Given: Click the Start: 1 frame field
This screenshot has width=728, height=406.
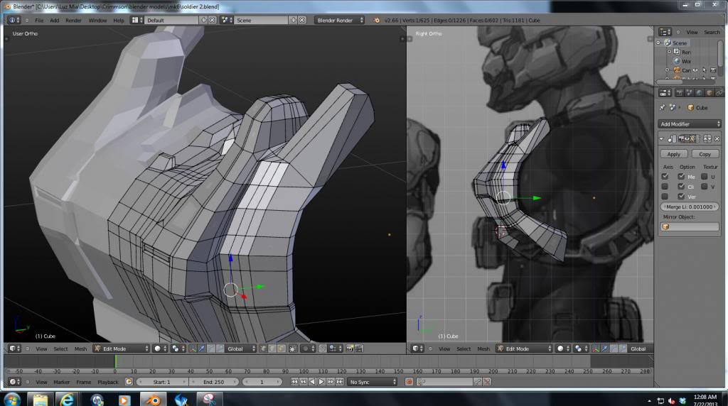Looking at the screenshot, I should (x=162, y=382).
